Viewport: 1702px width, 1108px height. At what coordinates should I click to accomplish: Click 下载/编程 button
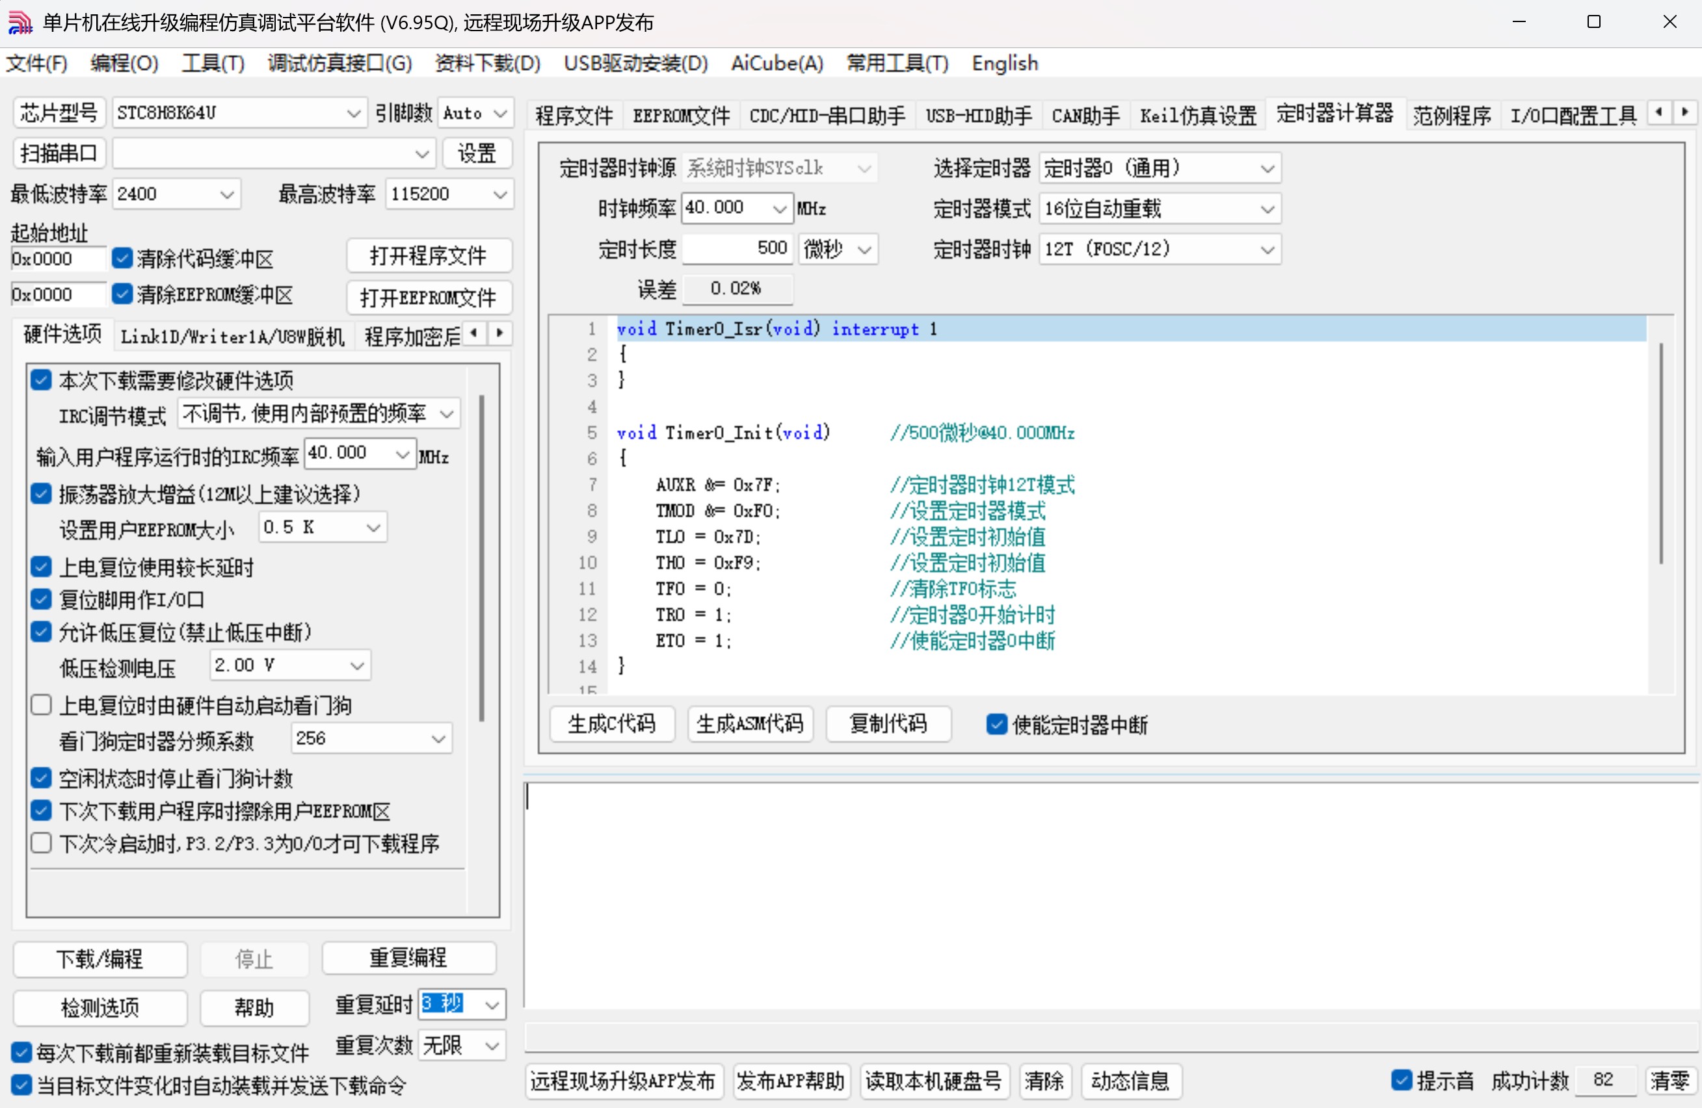coord(100,958)
